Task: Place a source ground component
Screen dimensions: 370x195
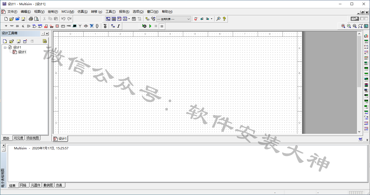Action: pyautogui.click(x=6, y=26)
